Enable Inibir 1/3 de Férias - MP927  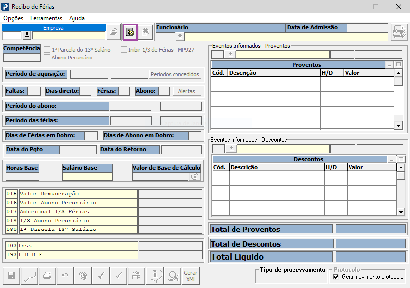(x=124, y=50)
